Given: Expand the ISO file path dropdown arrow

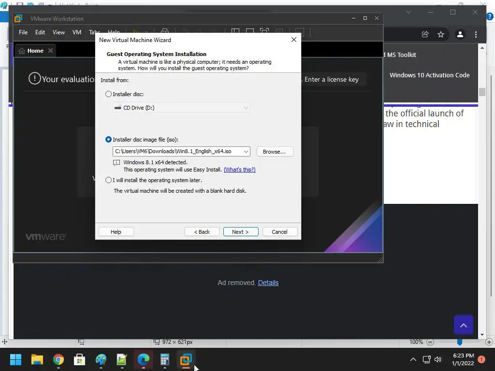Looking at the screenshot, I should coord(246,151).
